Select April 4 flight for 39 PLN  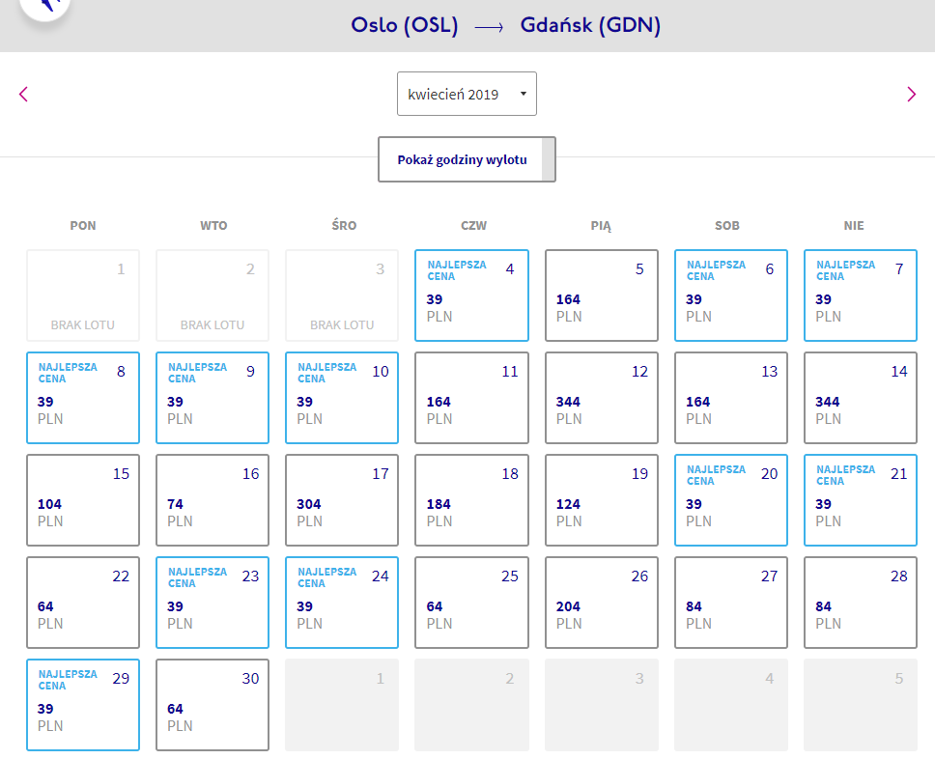click(x=471, y=295)
